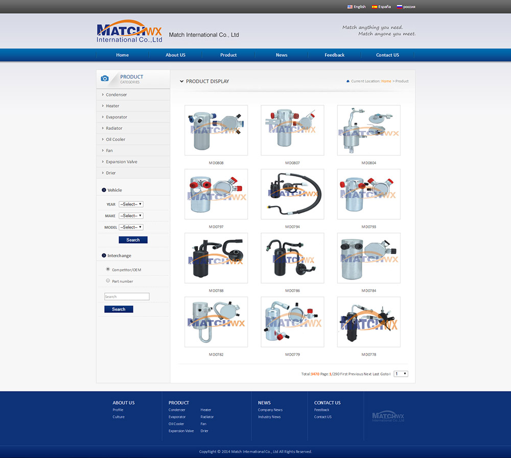Click the camera icon beside Product Categories
511x458 pixels.
pyautogui.click(x=105, y=78)
